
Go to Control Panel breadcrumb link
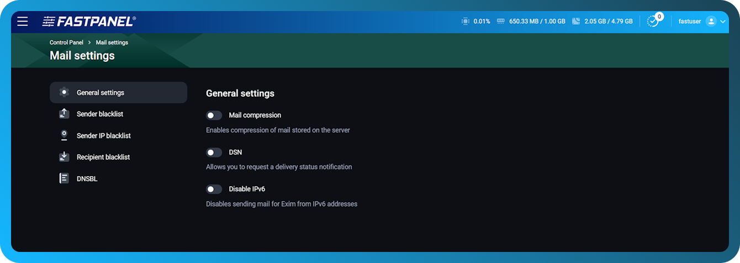point(66,43)
